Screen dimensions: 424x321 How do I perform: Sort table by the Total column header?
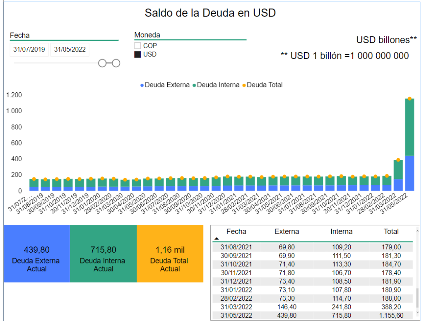pyautogui.click(x=391, y=232)
